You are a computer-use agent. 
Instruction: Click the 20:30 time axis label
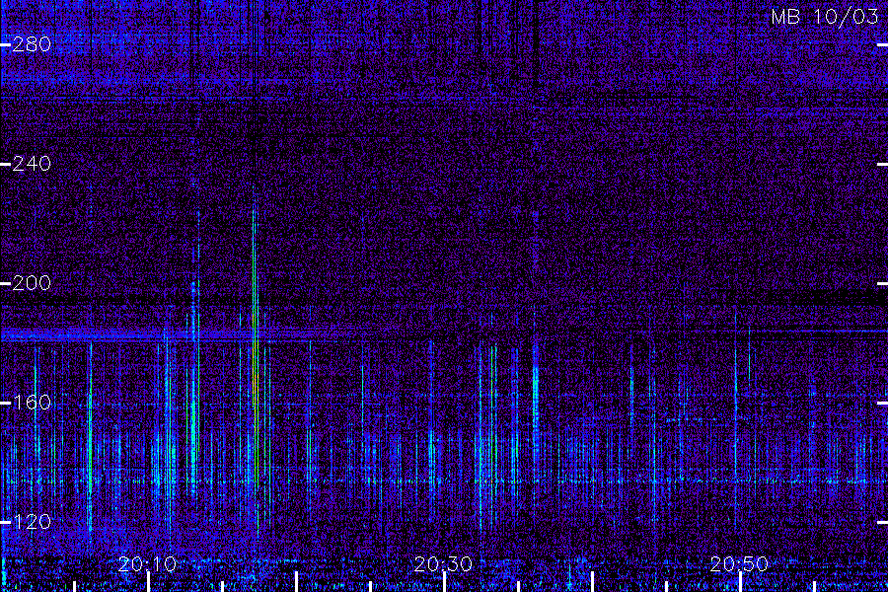[443, 564]
